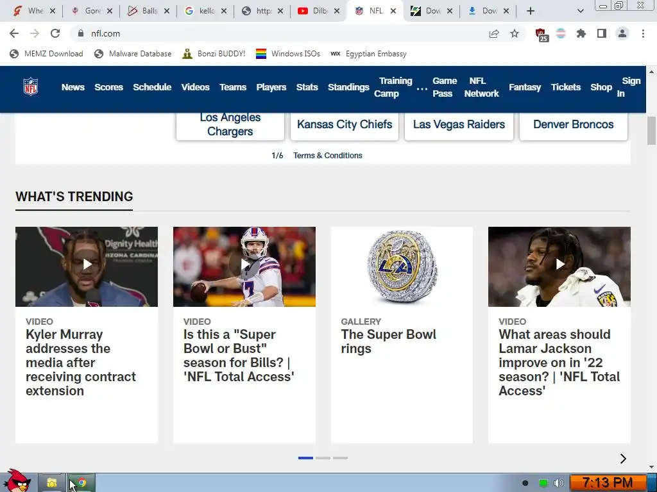Select the Las Vegas Raiders button

[x=459, y=125]
